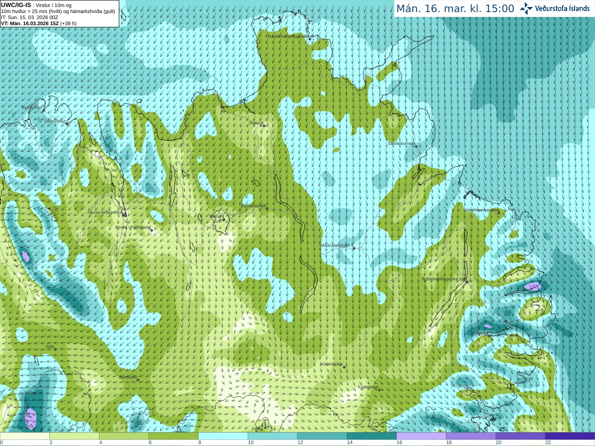Select the Sandbúðir station marker

(x=138, y=380)
